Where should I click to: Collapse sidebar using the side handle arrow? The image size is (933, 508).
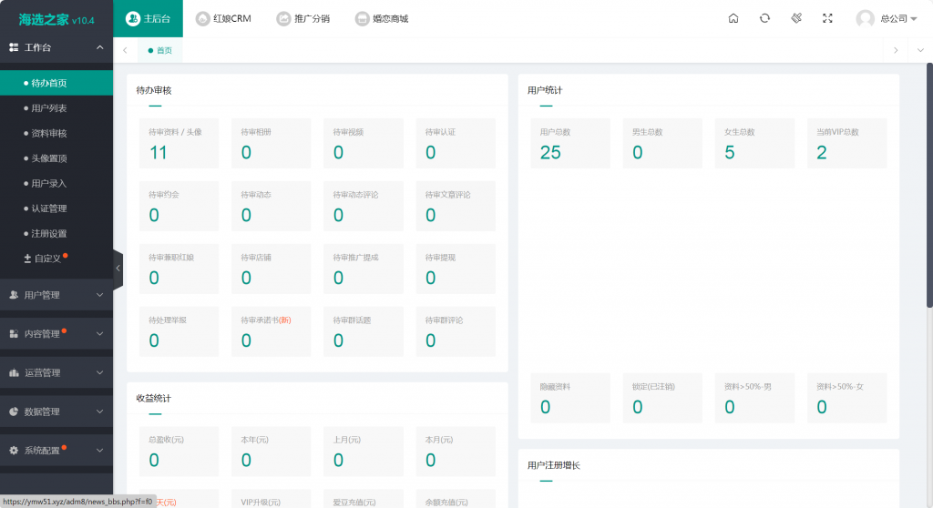[118, 269]
